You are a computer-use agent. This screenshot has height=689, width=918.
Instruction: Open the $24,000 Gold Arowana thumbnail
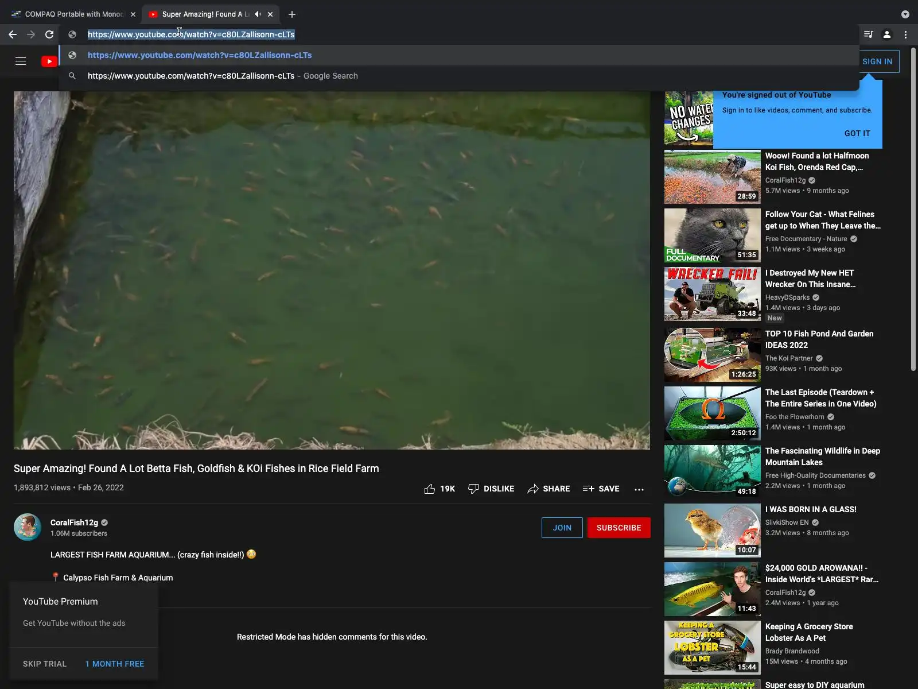[x=713, y=589]
